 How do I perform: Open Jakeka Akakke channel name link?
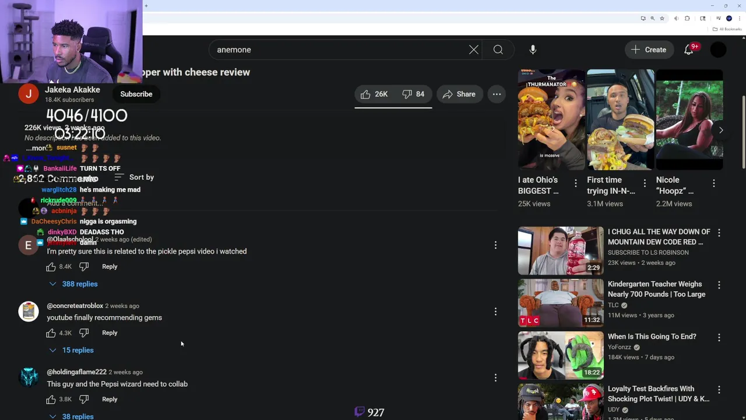72,90
